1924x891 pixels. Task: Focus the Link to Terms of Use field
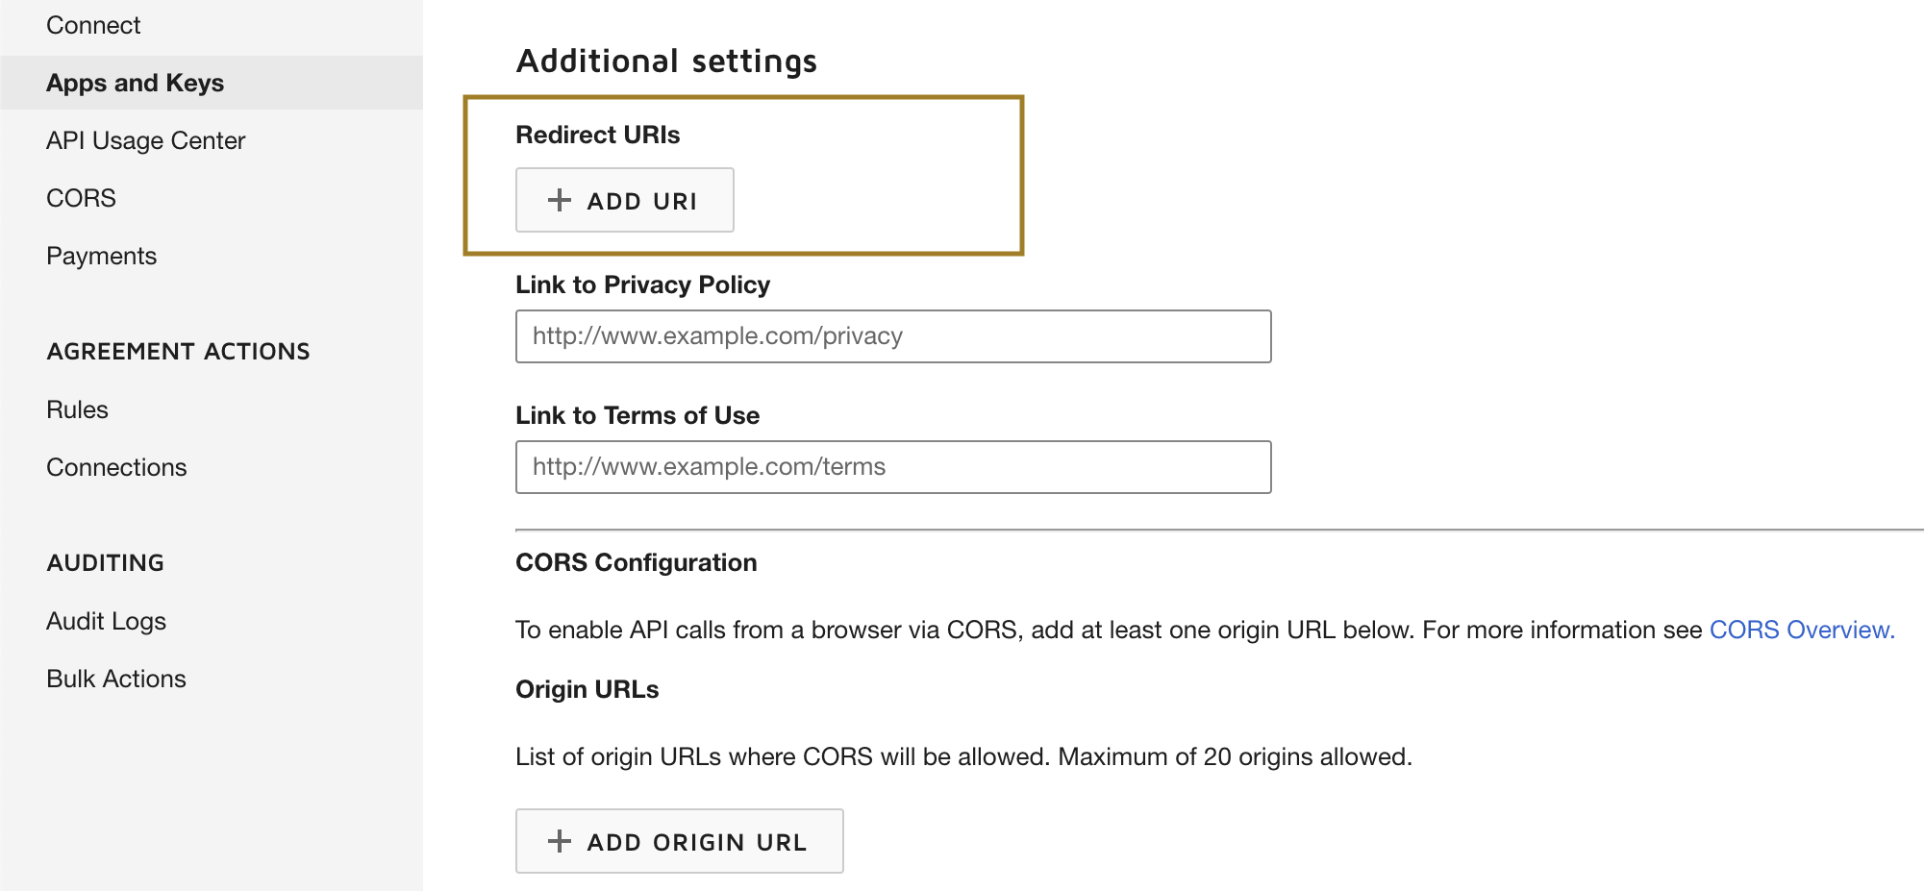coord(892,467)
